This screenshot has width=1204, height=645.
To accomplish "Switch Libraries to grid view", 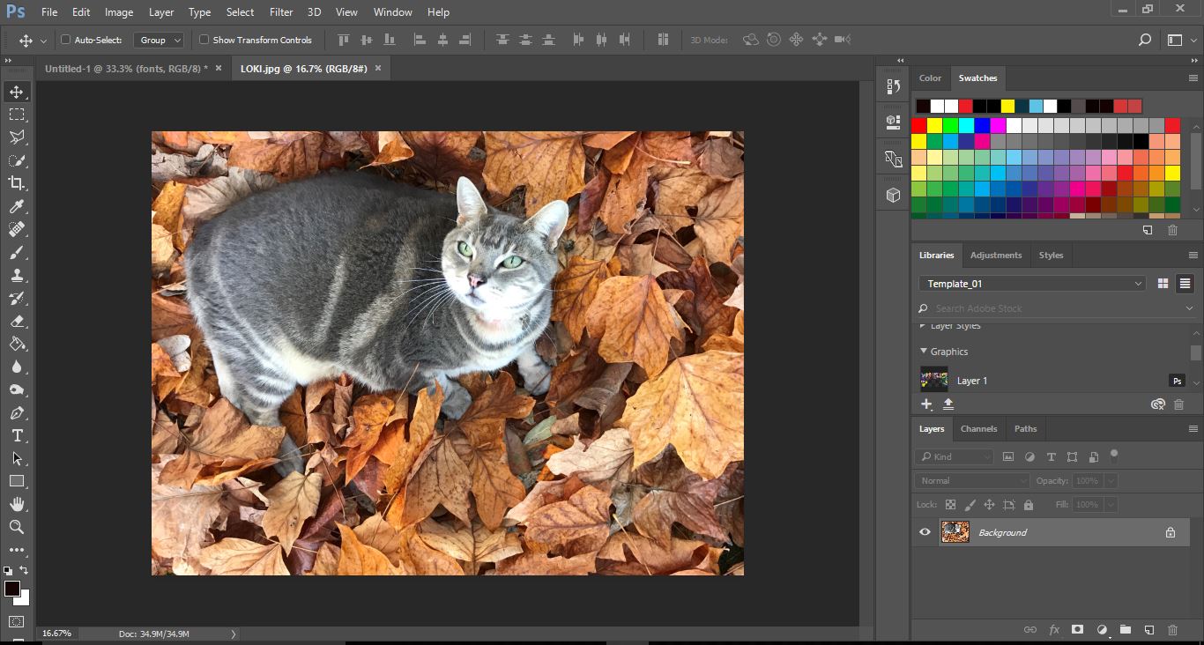I will click(x=1163, y=284).
